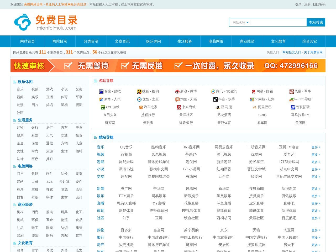Click the Sohu icon in famous sites
The image size is (336, 252).
tap(139, 92)
